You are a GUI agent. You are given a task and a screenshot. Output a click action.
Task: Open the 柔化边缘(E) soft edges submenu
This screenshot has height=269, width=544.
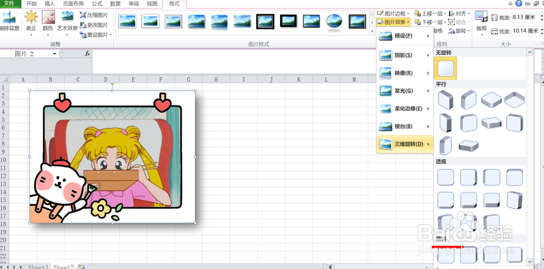click(x=405, y=109)
